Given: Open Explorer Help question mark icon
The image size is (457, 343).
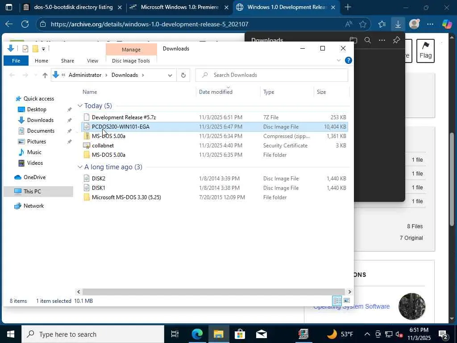Looking at the screenshot, I should [348, 60].
